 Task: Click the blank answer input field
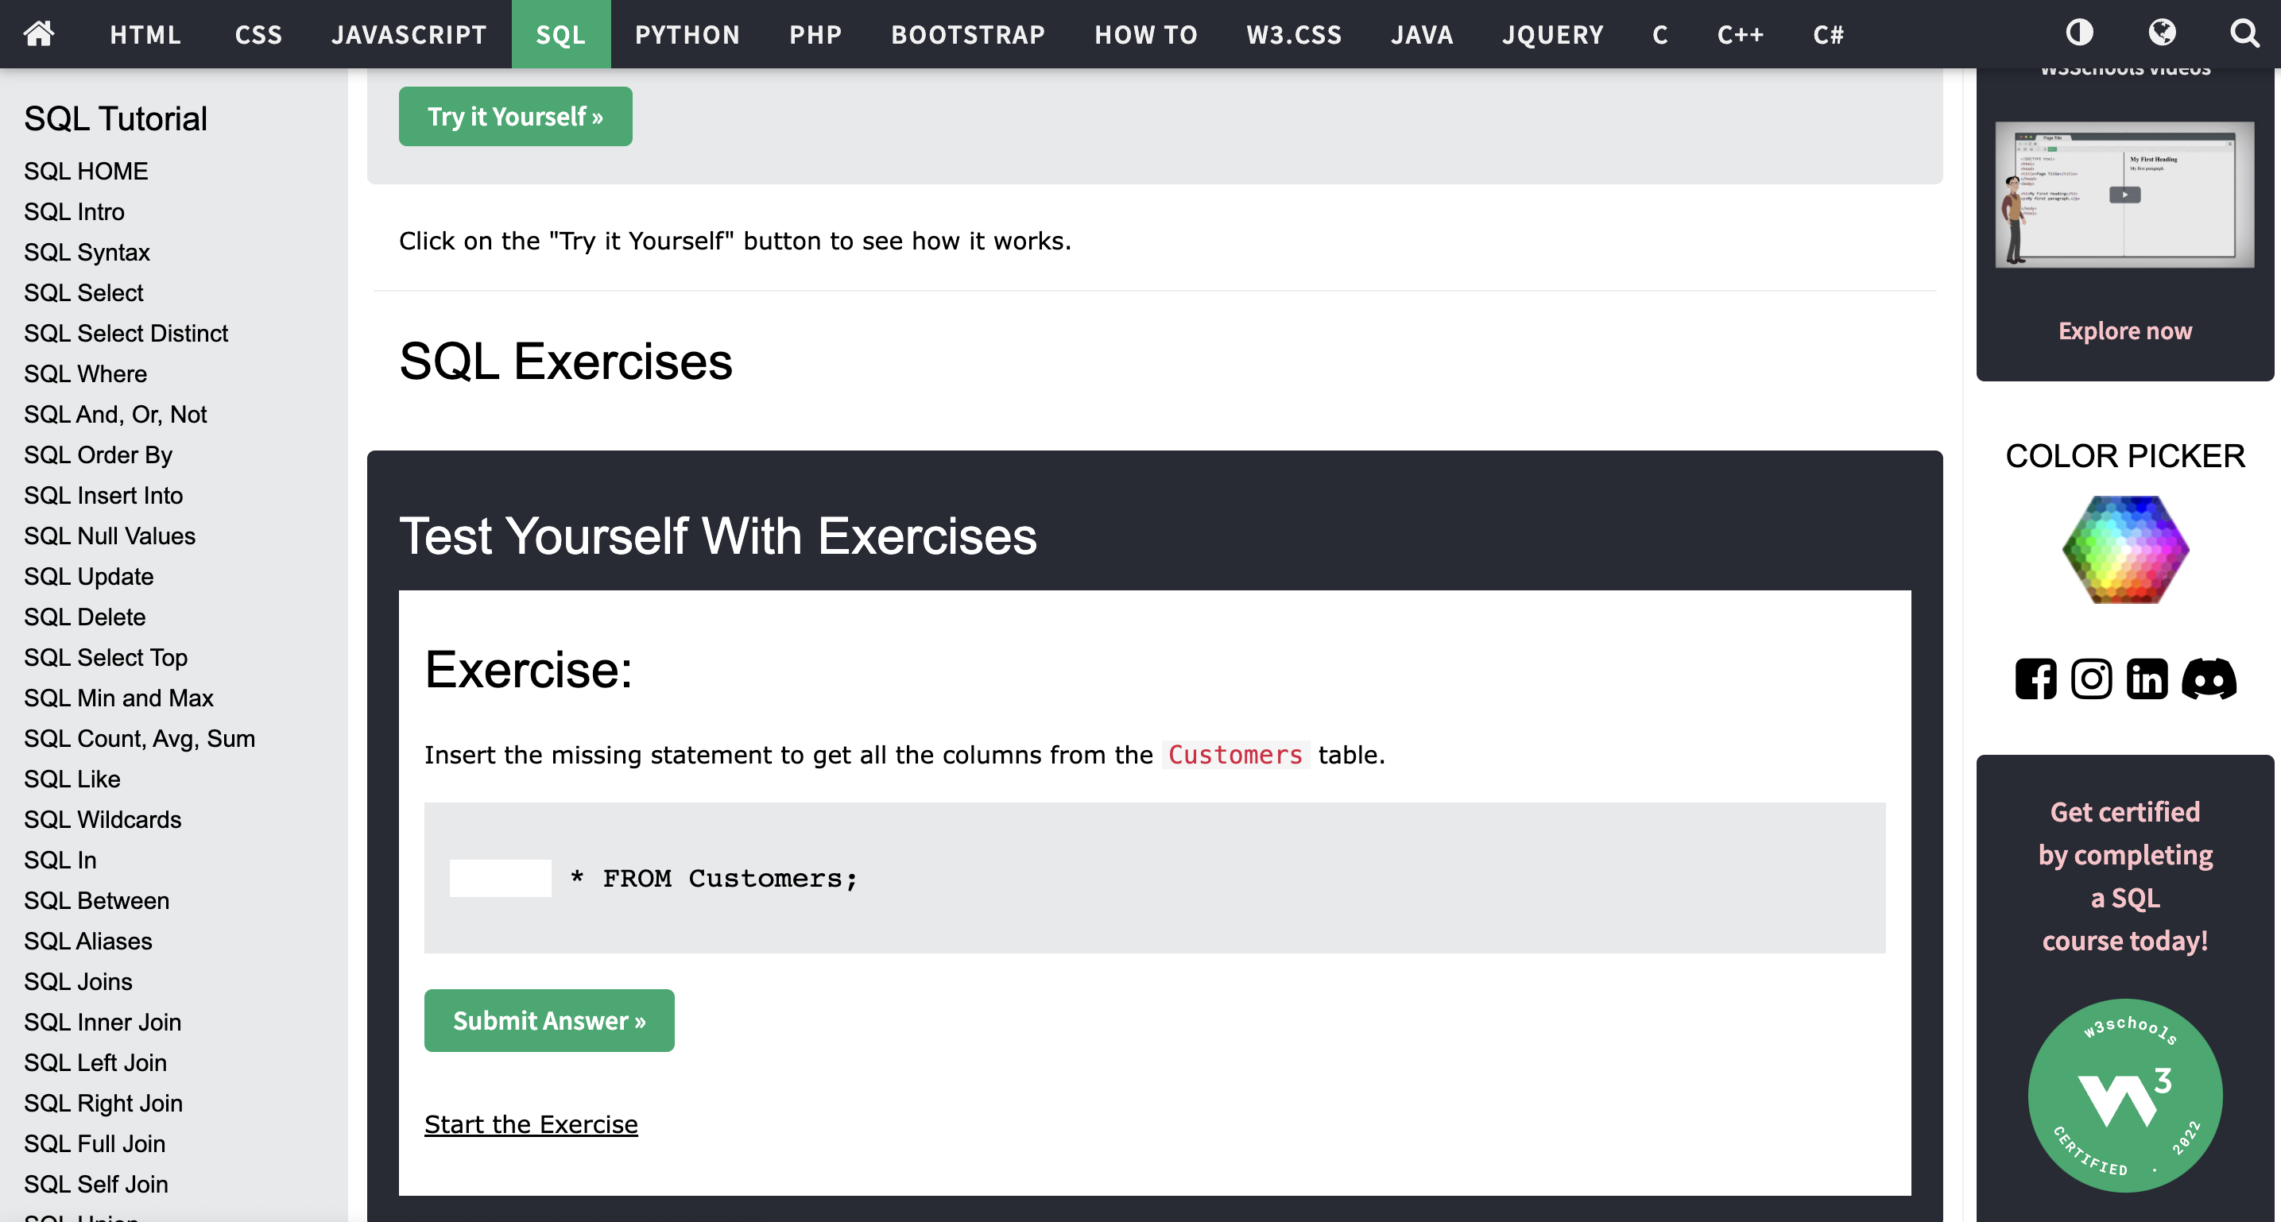click(500, 879)
